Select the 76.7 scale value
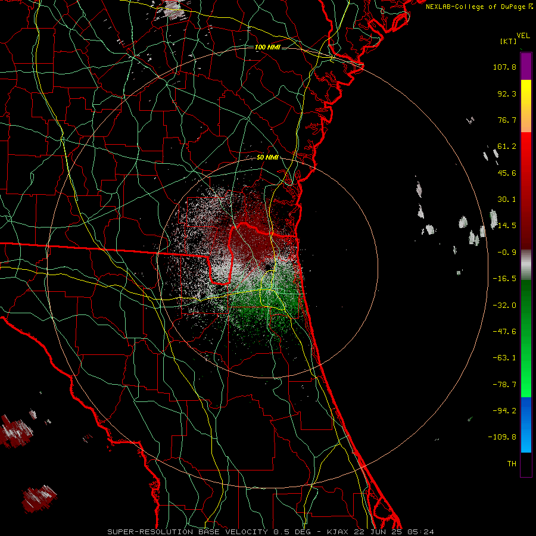Screen dimensions: 536x536 tap(507, 120)
